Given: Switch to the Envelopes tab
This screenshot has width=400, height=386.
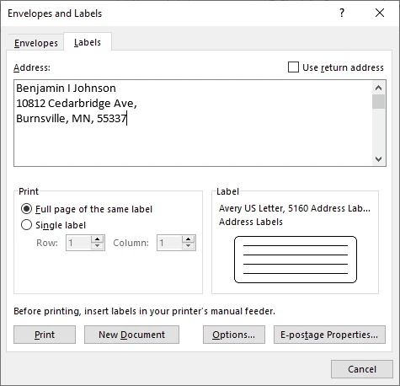Looking at the screenshot, I should coord(36,43).
